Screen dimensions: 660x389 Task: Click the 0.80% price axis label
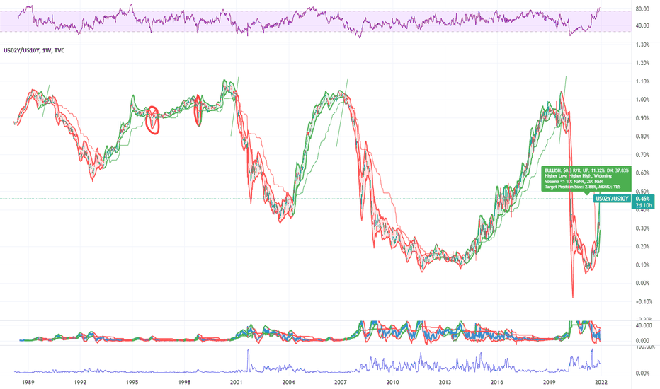point(642,137)
